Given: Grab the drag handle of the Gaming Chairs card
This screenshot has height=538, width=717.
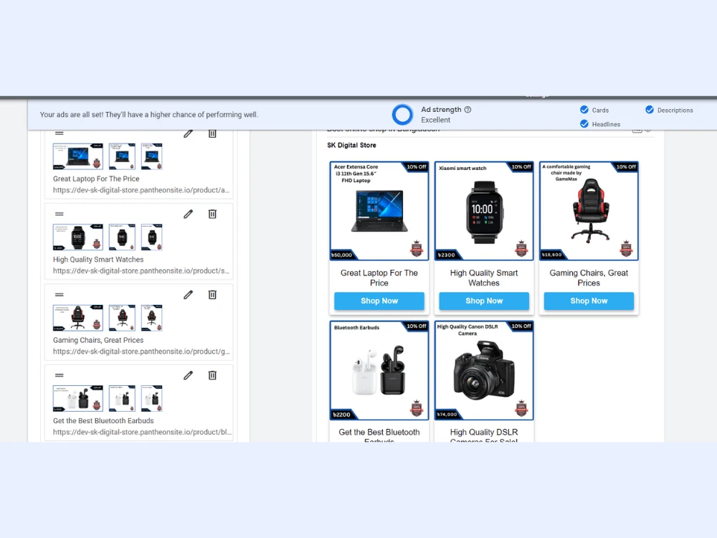Looking at the screenshot, I should point(59,294).
